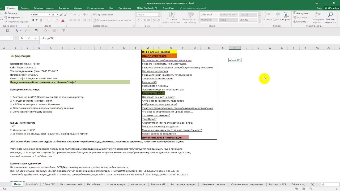Viewport: 340px width, 191px height.
Task: Click Сортировка и фильтр icon
Action: (318, 15)
